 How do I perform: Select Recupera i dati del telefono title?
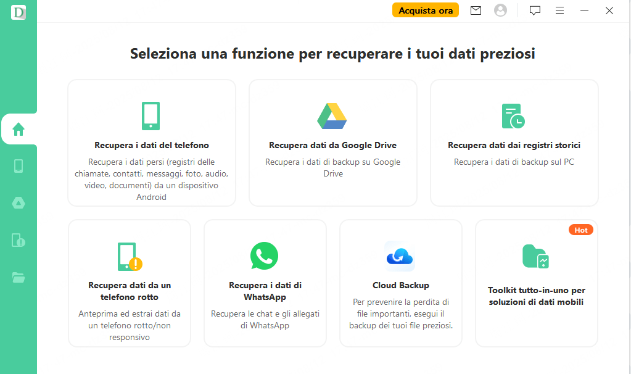tap(152, 145)
